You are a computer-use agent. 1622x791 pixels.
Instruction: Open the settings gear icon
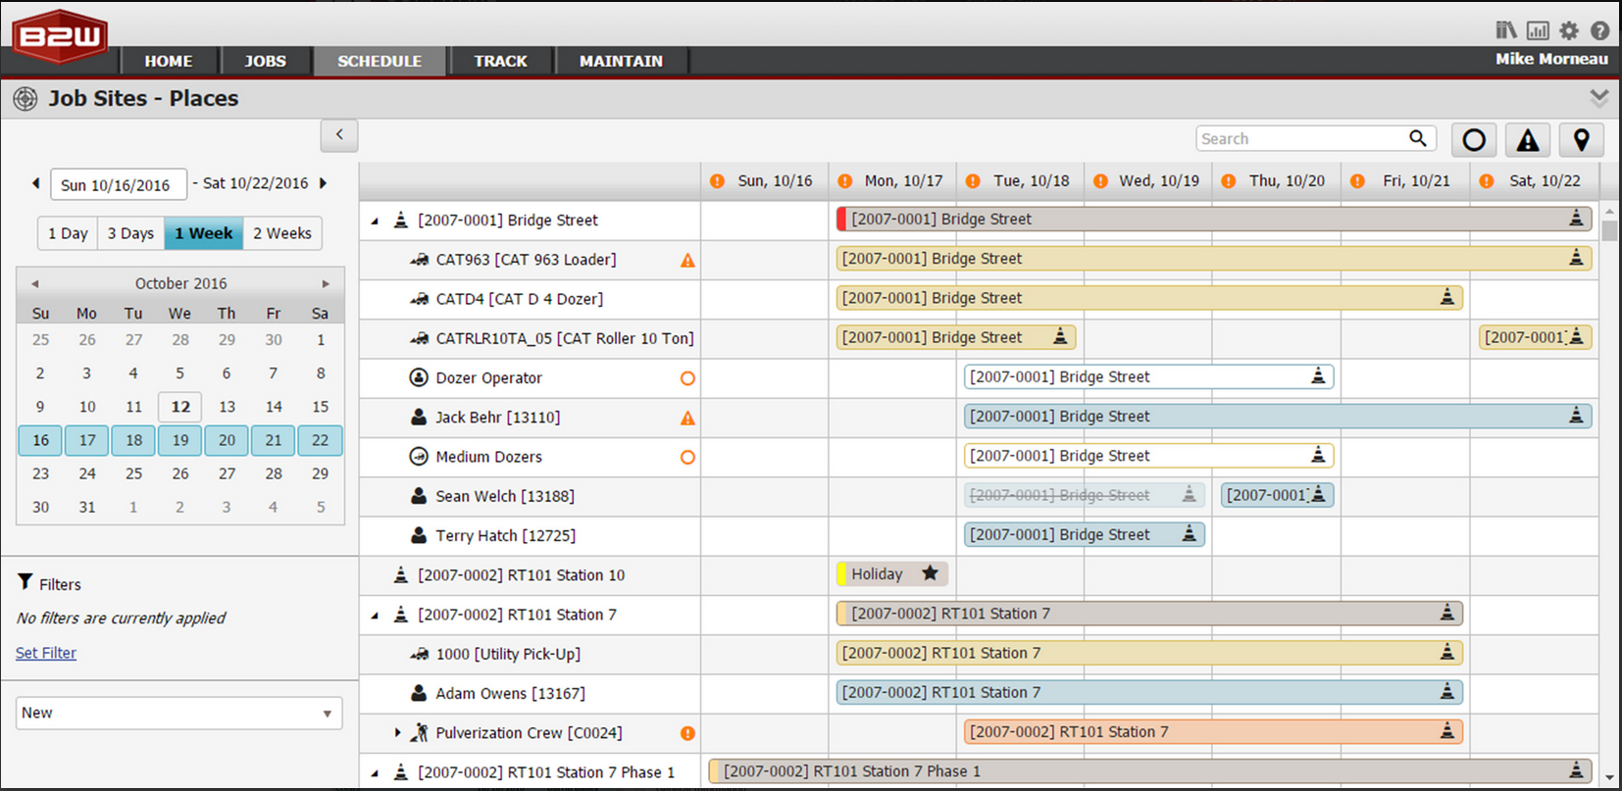[x=1569, y=30]
